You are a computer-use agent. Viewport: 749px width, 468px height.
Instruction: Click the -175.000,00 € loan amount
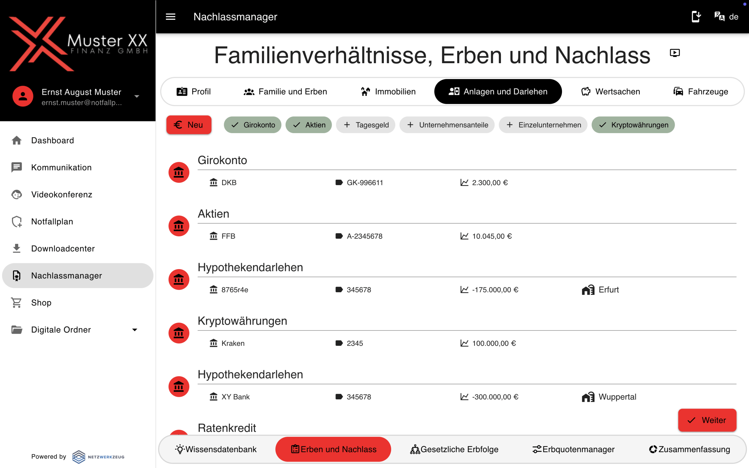[x=495, y=290]
